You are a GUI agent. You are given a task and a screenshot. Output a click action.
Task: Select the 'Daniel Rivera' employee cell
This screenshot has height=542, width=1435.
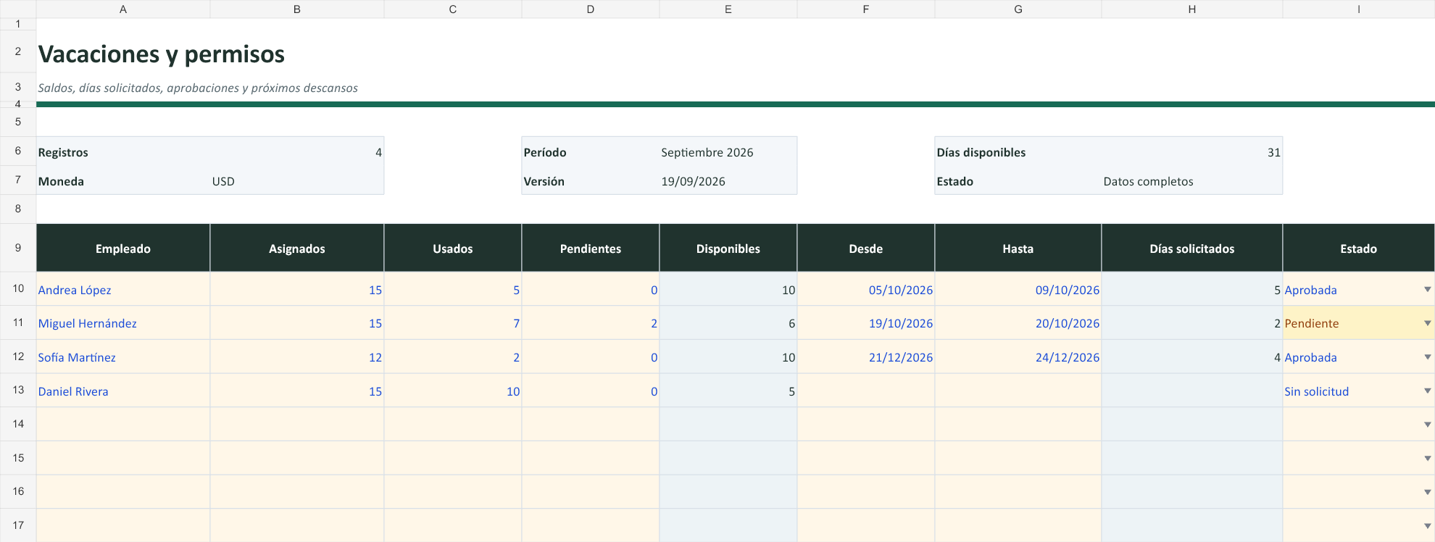tap(123, 391)
